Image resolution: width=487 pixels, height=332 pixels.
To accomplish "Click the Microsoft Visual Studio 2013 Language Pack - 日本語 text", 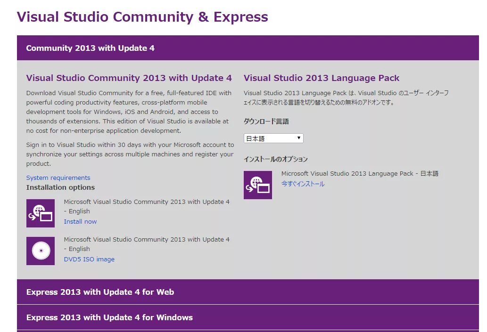I will [x=360, y=174].
